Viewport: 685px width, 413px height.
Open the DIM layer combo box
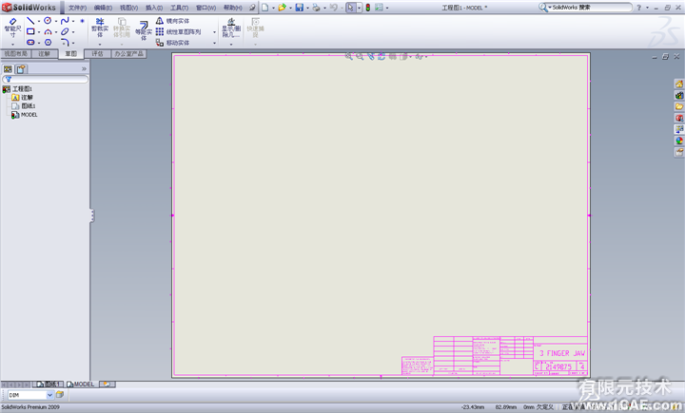(x=30, y=395)
